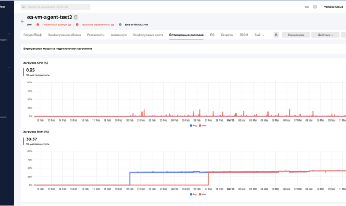This screenshot has width=346, height=206.
Task: Click the Загрузка CPU (%) heading
Action: 36,63
